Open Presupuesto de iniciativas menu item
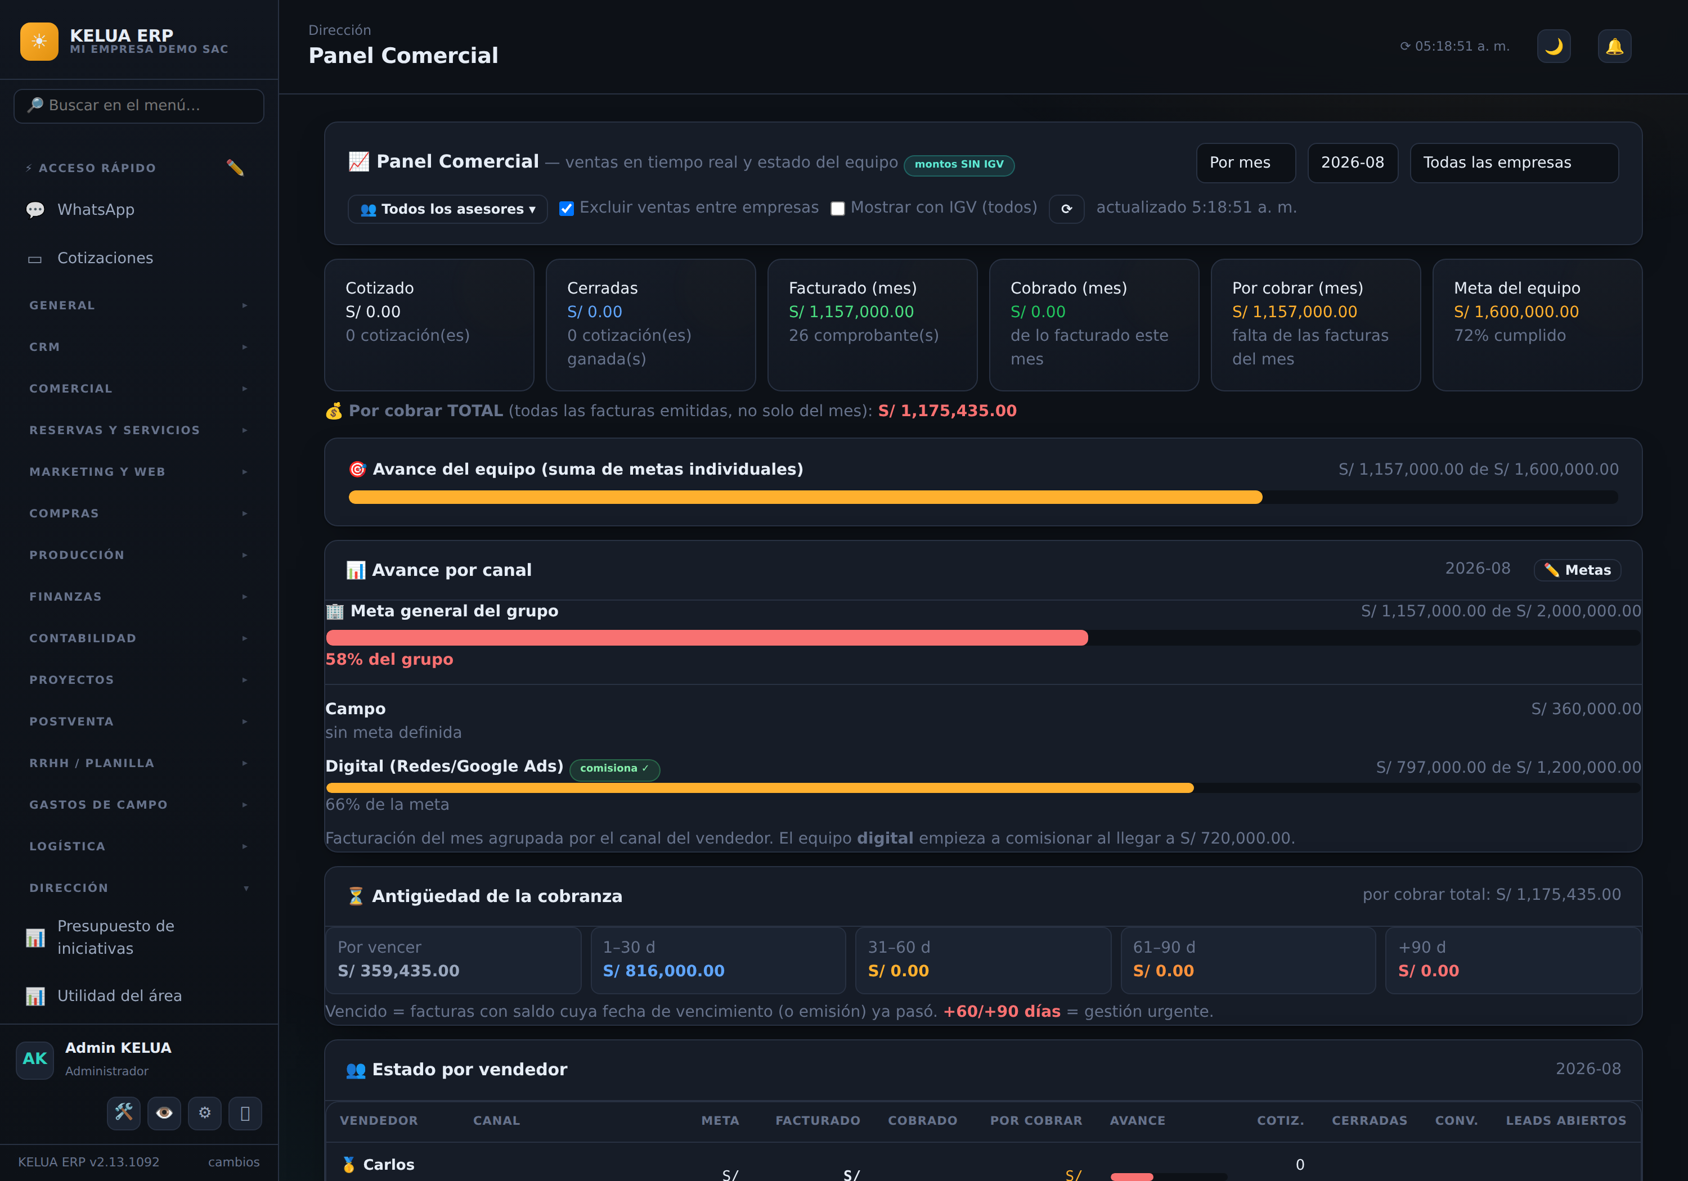Image resolution: width=1688 pixels, height=1181 pixels. [x=139, y=937]
